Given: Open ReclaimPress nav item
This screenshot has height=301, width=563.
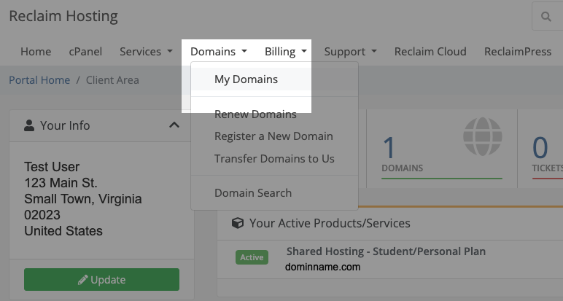Looking at the screenshot, I should 518,52.
